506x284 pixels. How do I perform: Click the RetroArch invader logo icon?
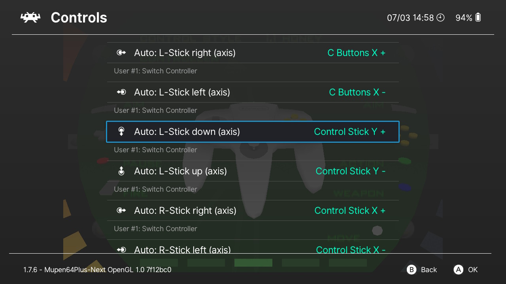pyautogui.click(x=30, y=18)
